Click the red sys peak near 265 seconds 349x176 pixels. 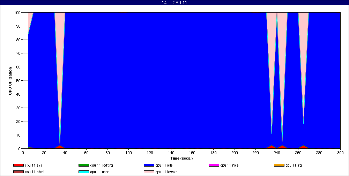click(x=304, y=147)
